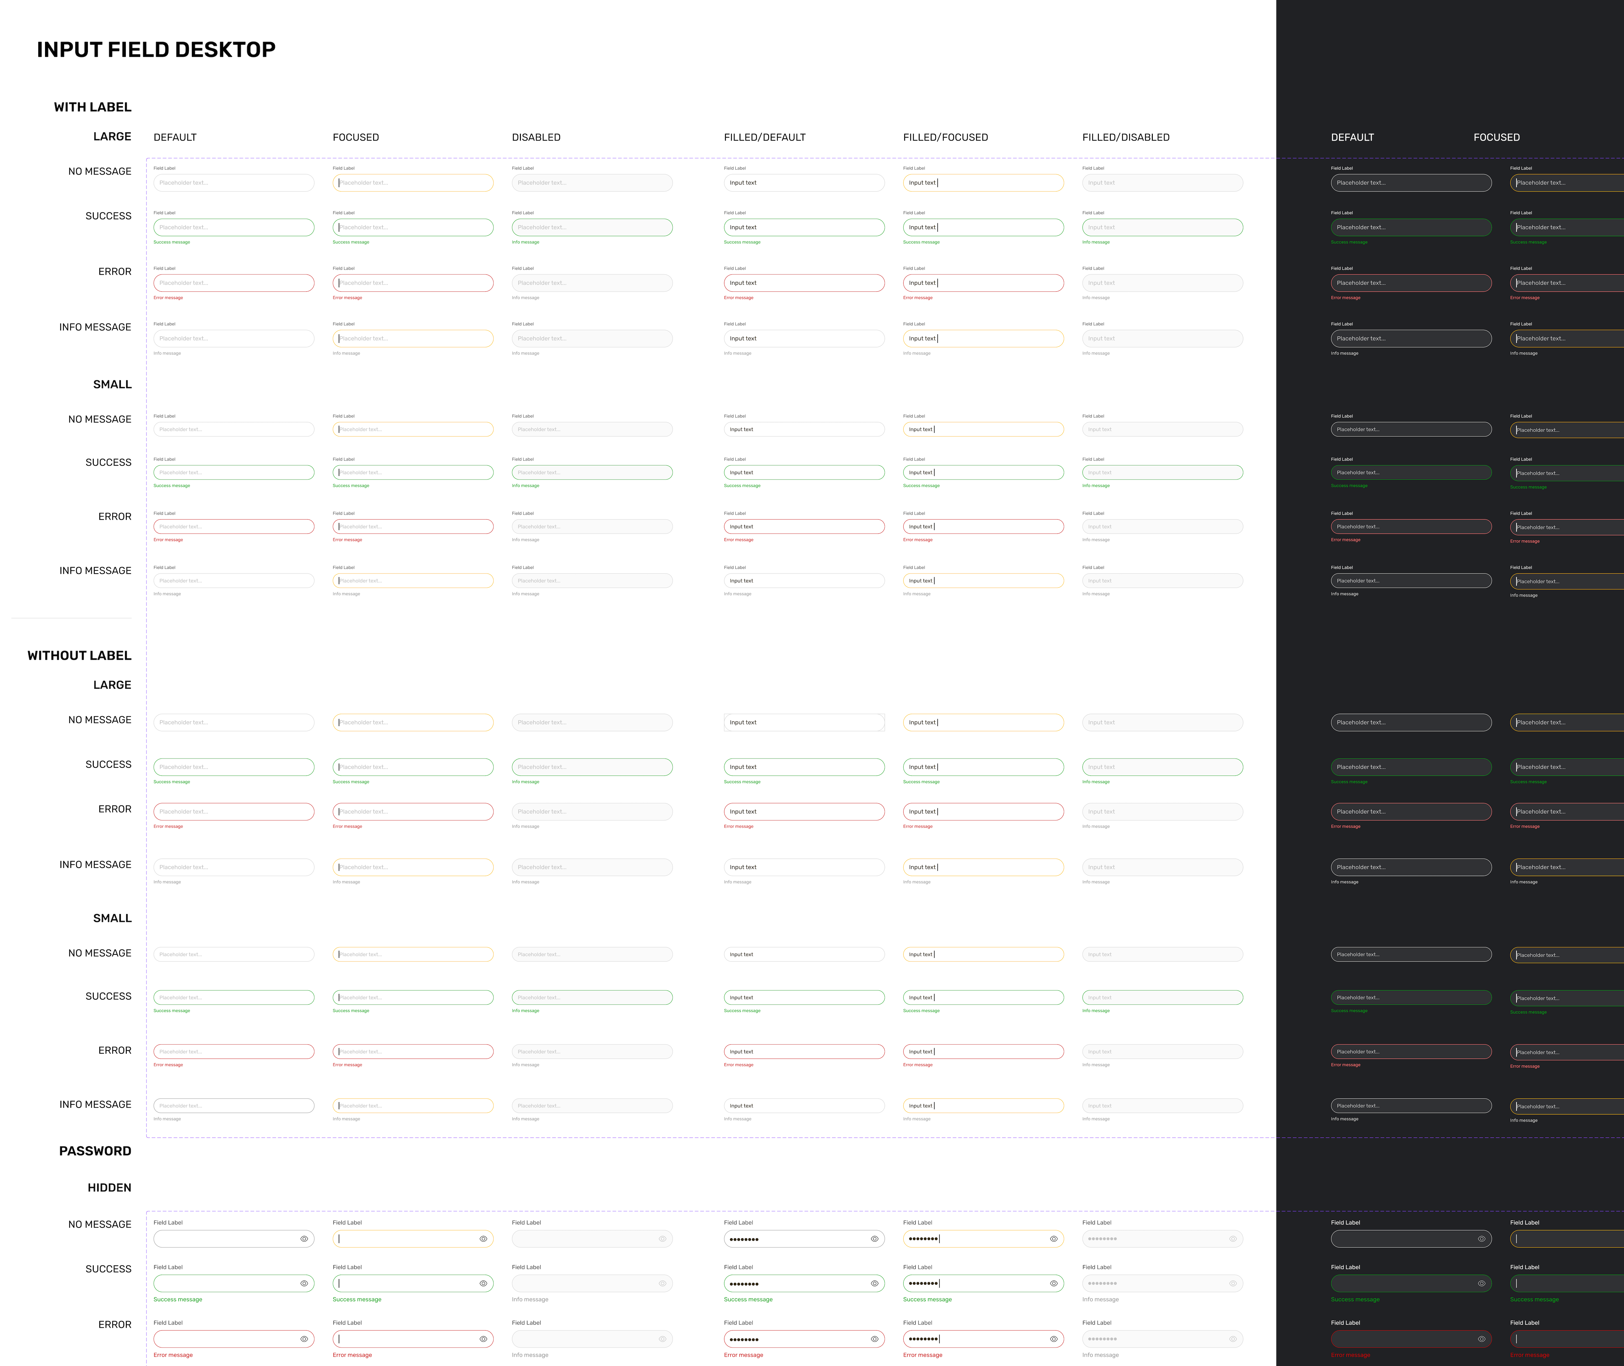Click With Label large Success Focused input
Image resolution: width=1624 pixels, height=1366 pixels.
[413, 228]
